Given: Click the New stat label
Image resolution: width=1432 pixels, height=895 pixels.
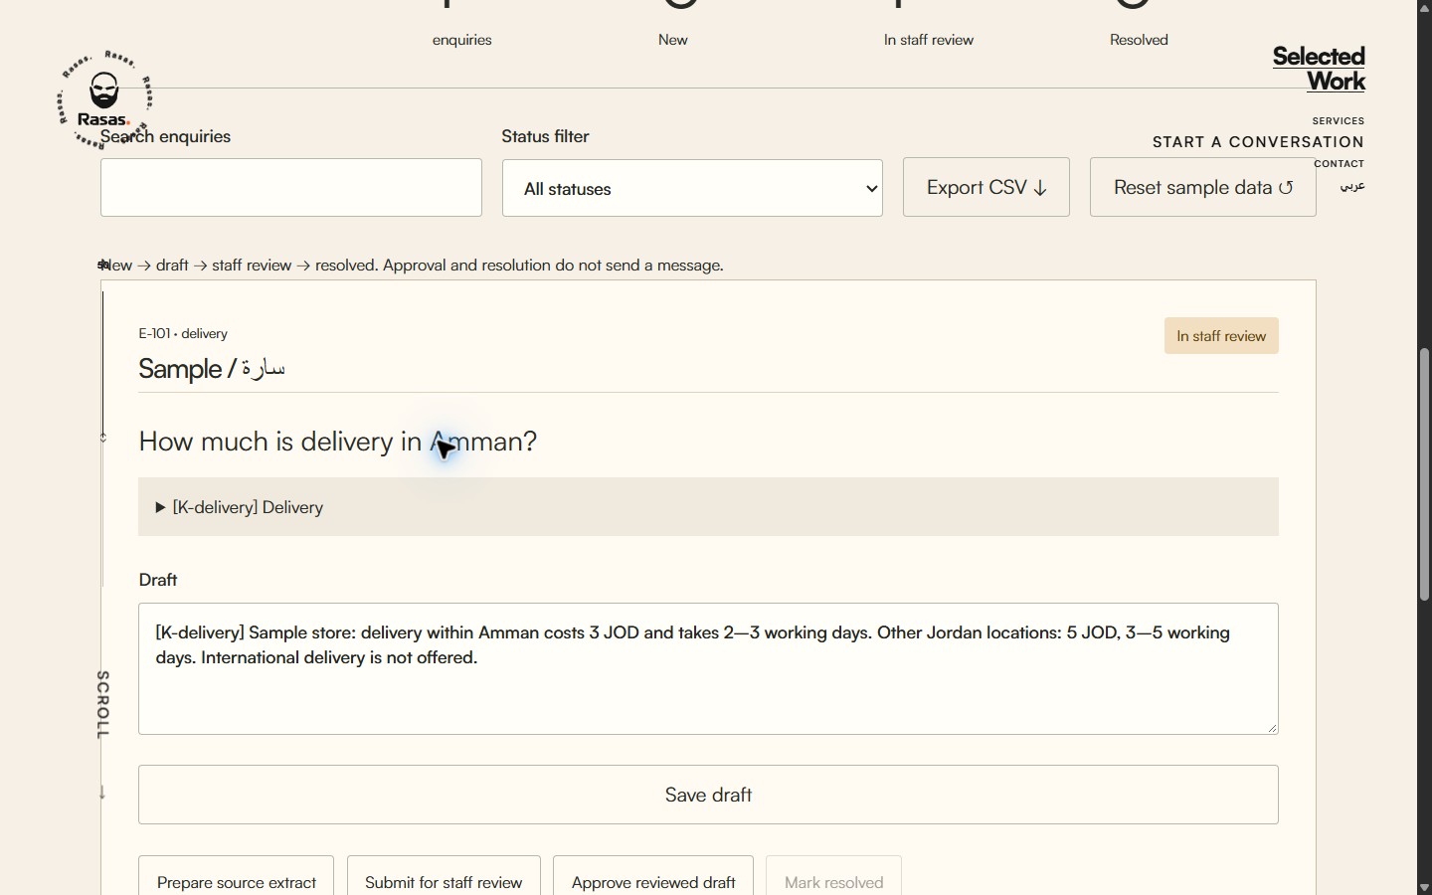Looking at the screenshot, I should click(x=673, y=40).
